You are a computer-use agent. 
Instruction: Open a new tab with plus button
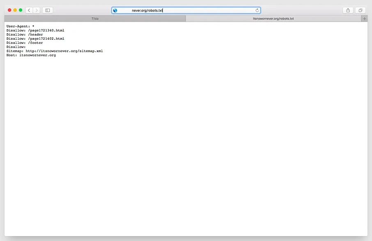click(x=364, y=18)
